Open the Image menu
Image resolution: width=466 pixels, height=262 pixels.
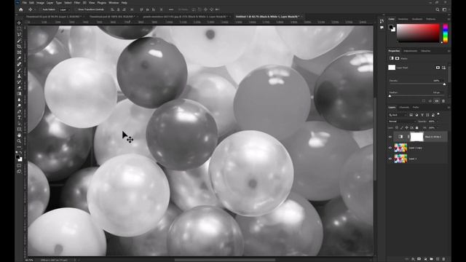(40, 3)
